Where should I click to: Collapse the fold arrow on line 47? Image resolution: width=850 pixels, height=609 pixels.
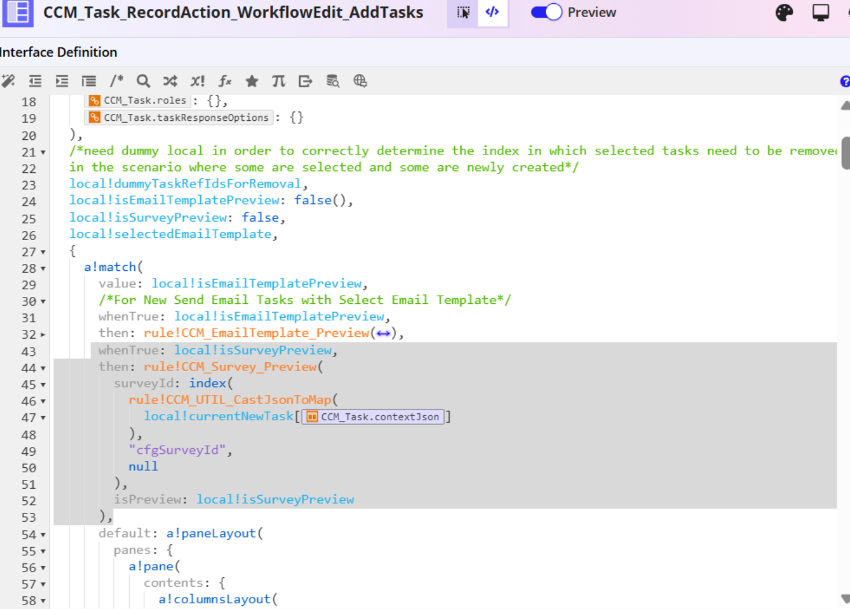(x=43, y=418)
